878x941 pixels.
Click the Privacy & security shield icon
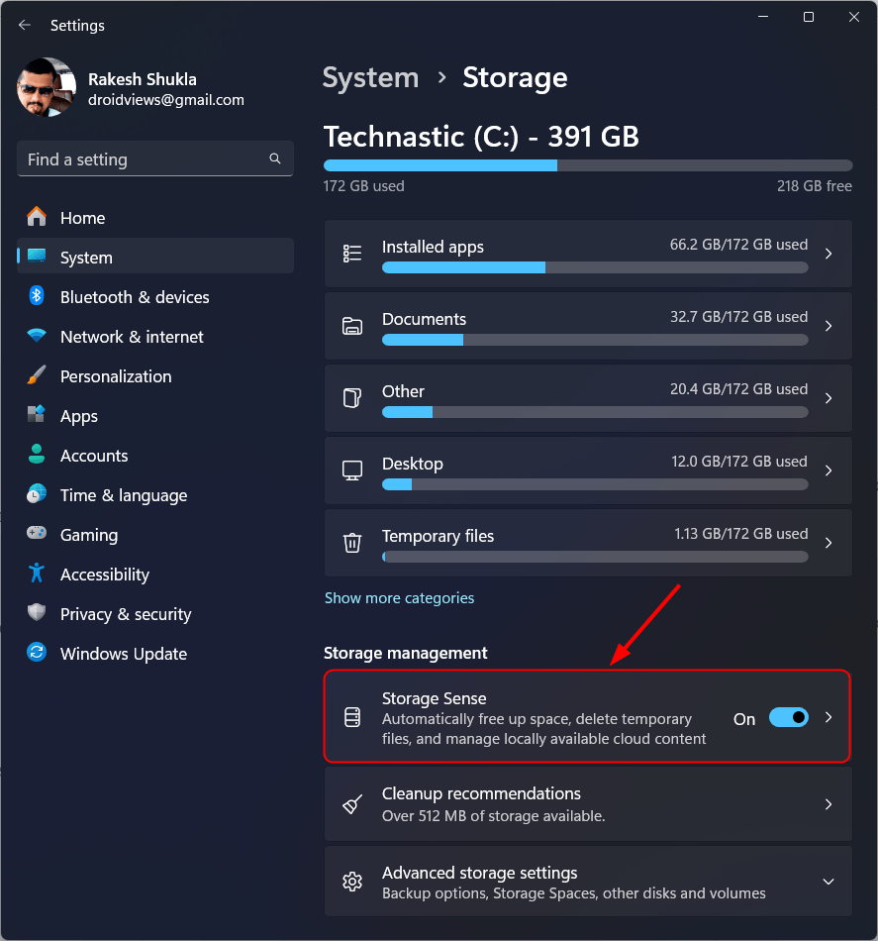coord(37,614)
